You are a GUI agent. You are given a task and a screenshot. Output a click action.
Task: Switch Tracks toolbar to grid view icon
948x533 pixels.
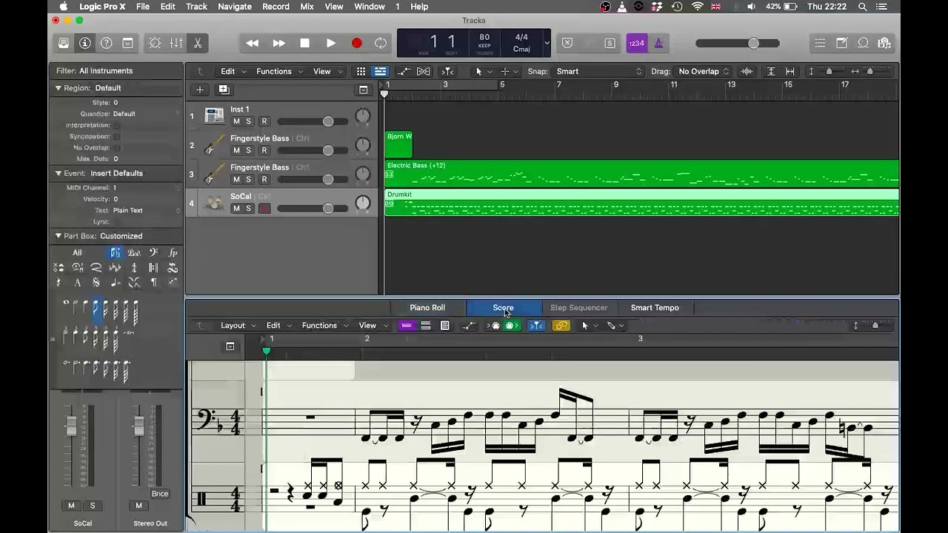point(361,71)
